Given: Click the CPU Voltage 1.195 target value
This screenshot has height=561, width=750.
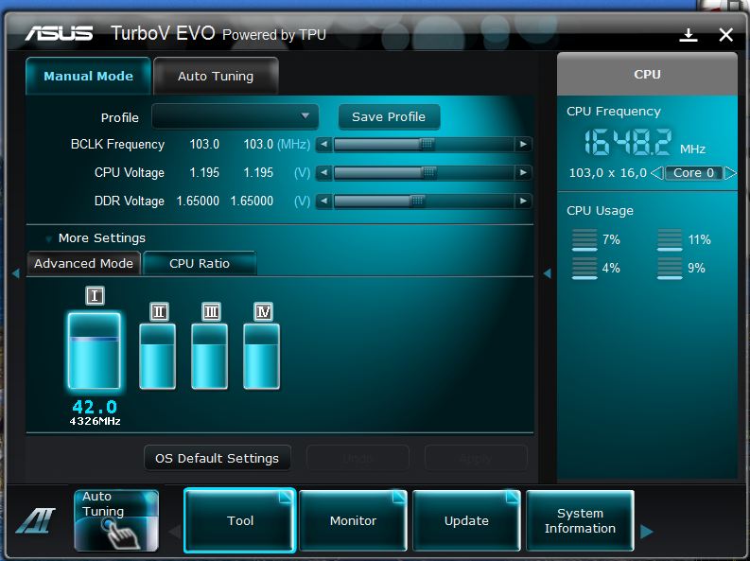Looking at the screenshot, I should [258, 172].
